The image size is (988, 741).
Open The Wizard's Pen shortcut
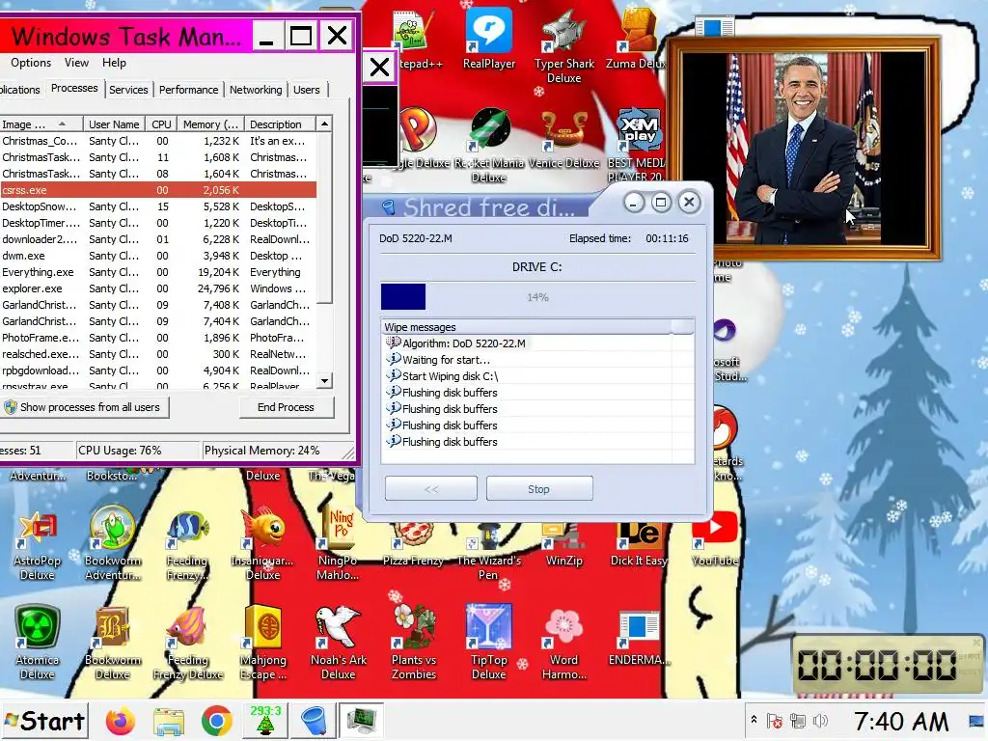point(488,549)
